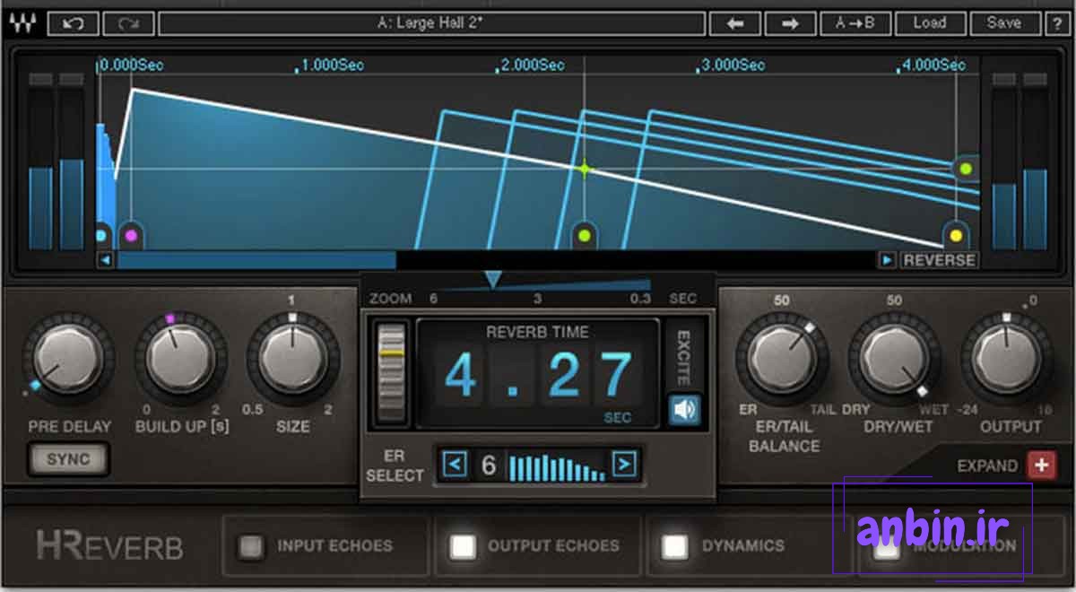Screen dimensions: 1076x592
Task: Click the Save button
Action: 1004,24
